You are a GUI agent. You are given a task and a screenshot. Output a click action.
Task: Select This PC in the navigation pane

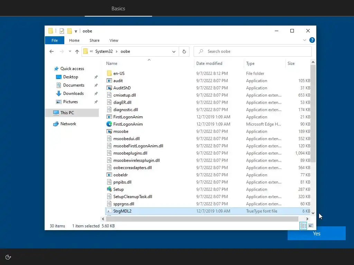(67, 113)
